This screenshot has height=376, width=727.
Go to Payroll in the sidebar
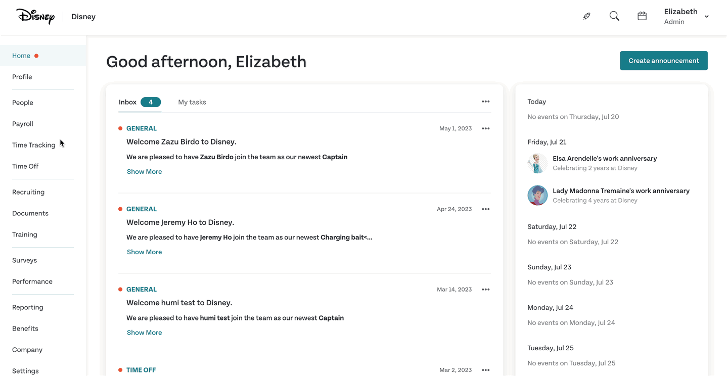click(23, 124)
